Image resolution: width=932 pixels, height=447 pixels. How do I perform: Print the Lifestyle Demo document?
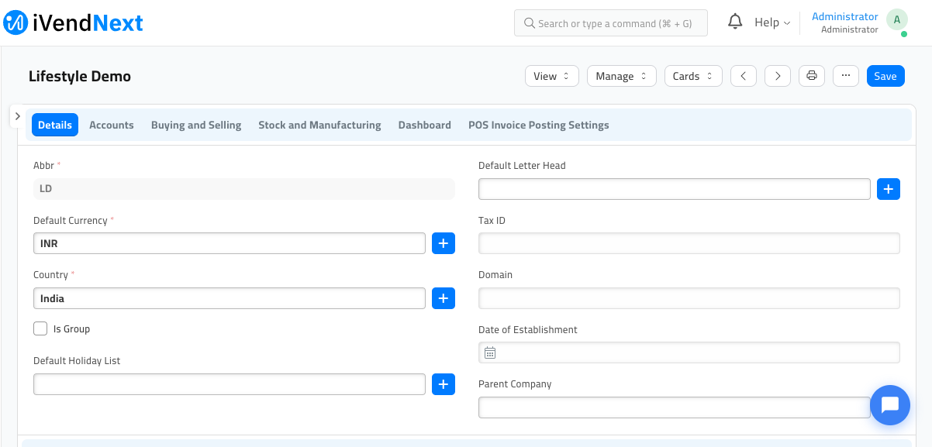(x=812, y=76)
